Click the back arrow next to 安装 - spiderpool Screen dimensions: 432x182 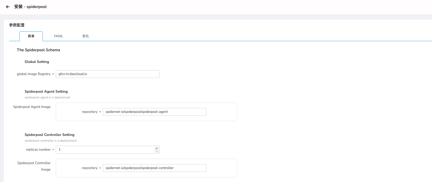(x=8, y=7)
